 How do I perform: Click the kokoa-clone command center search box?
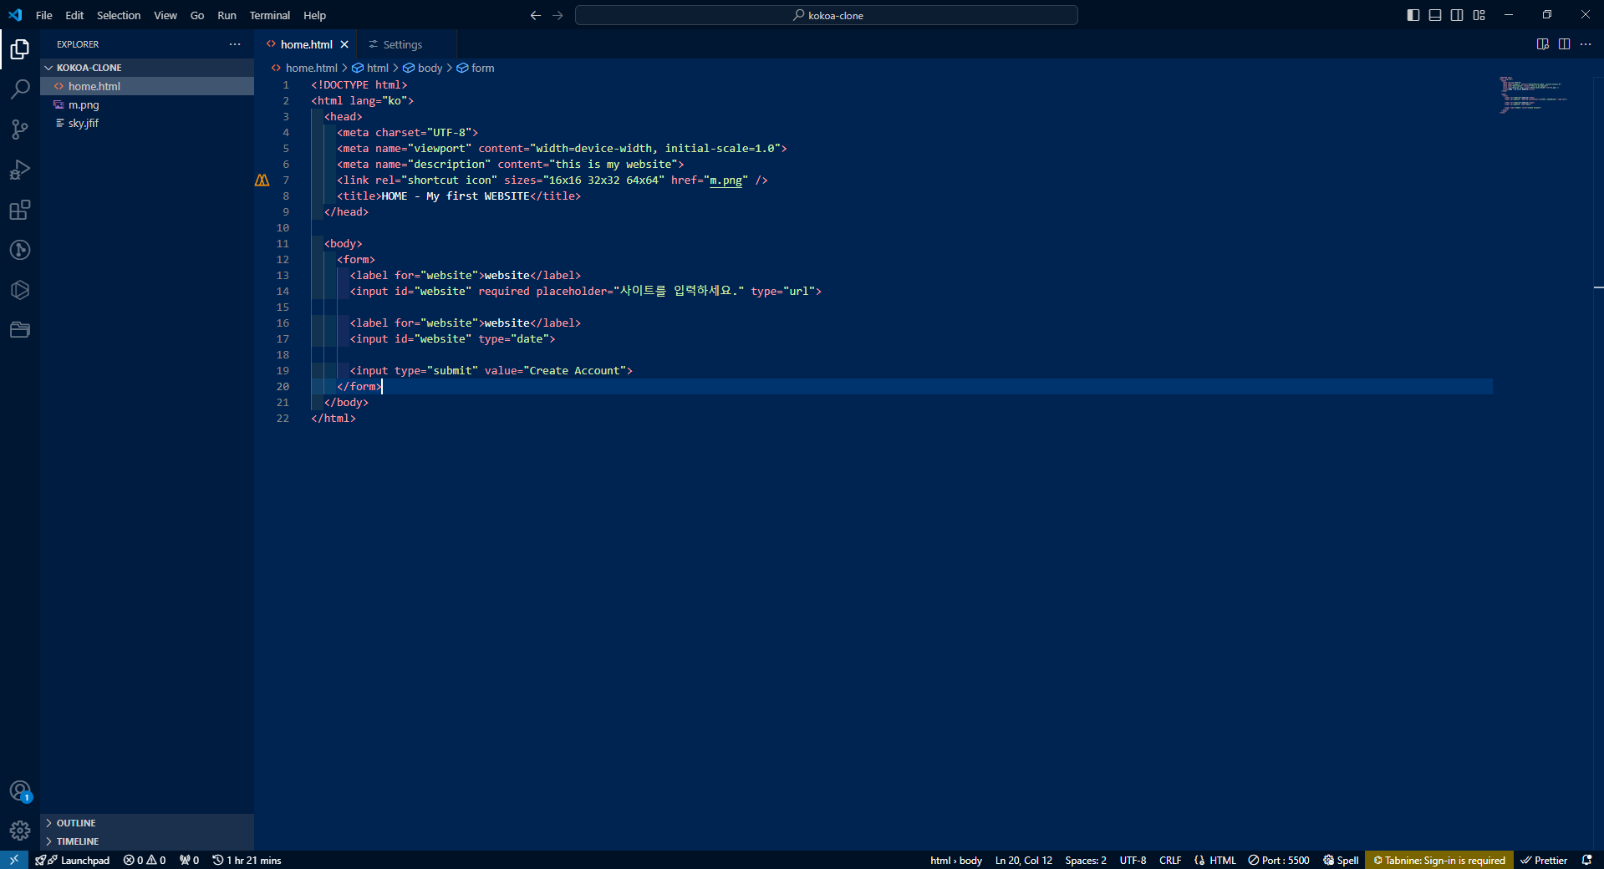(x=827, y=15)
